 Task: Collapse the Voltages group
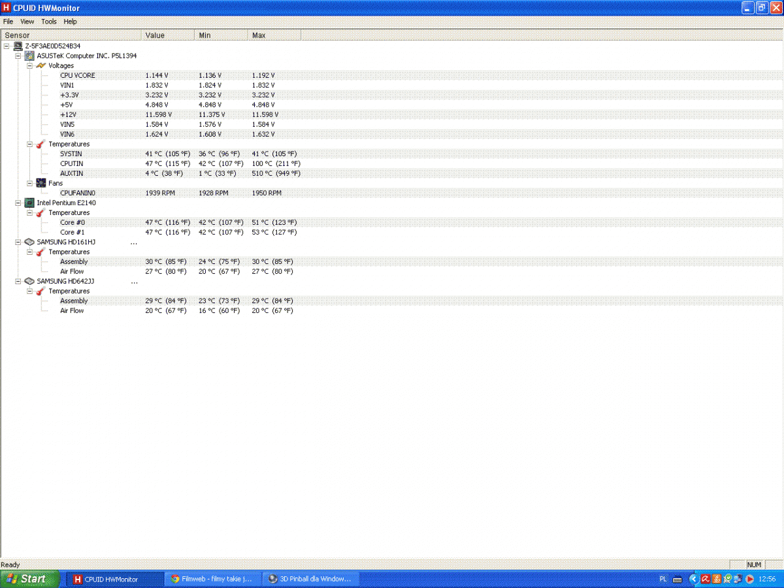pyautogui.click(x=29, y=65)
